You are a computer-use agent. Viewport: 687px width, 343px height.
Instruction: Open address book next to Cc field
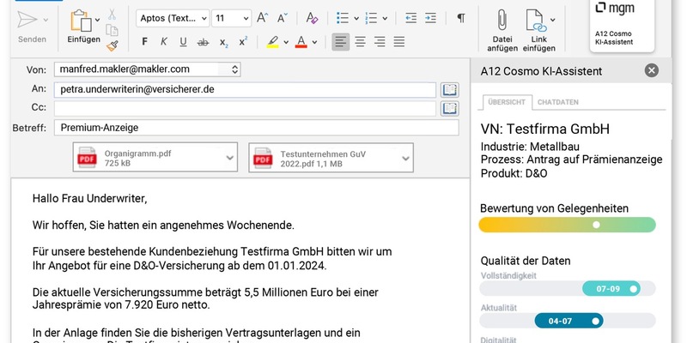[x=449, y=108]
